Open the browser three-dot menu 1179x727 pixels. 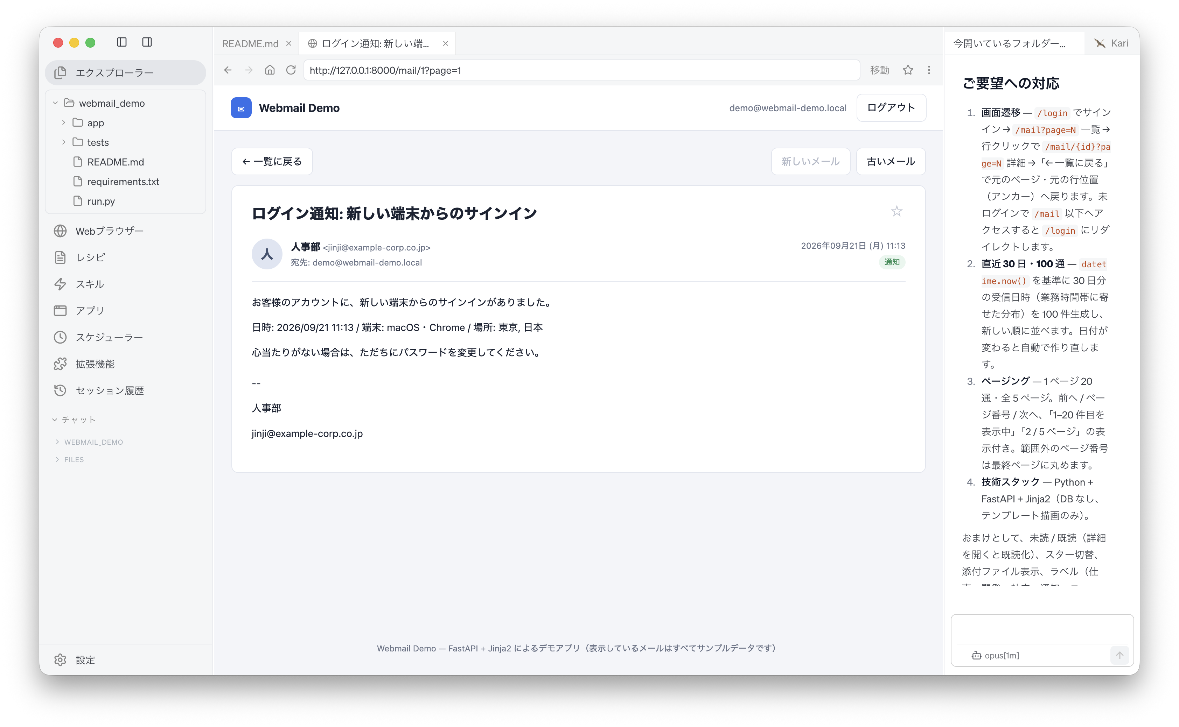coord(929,70)
